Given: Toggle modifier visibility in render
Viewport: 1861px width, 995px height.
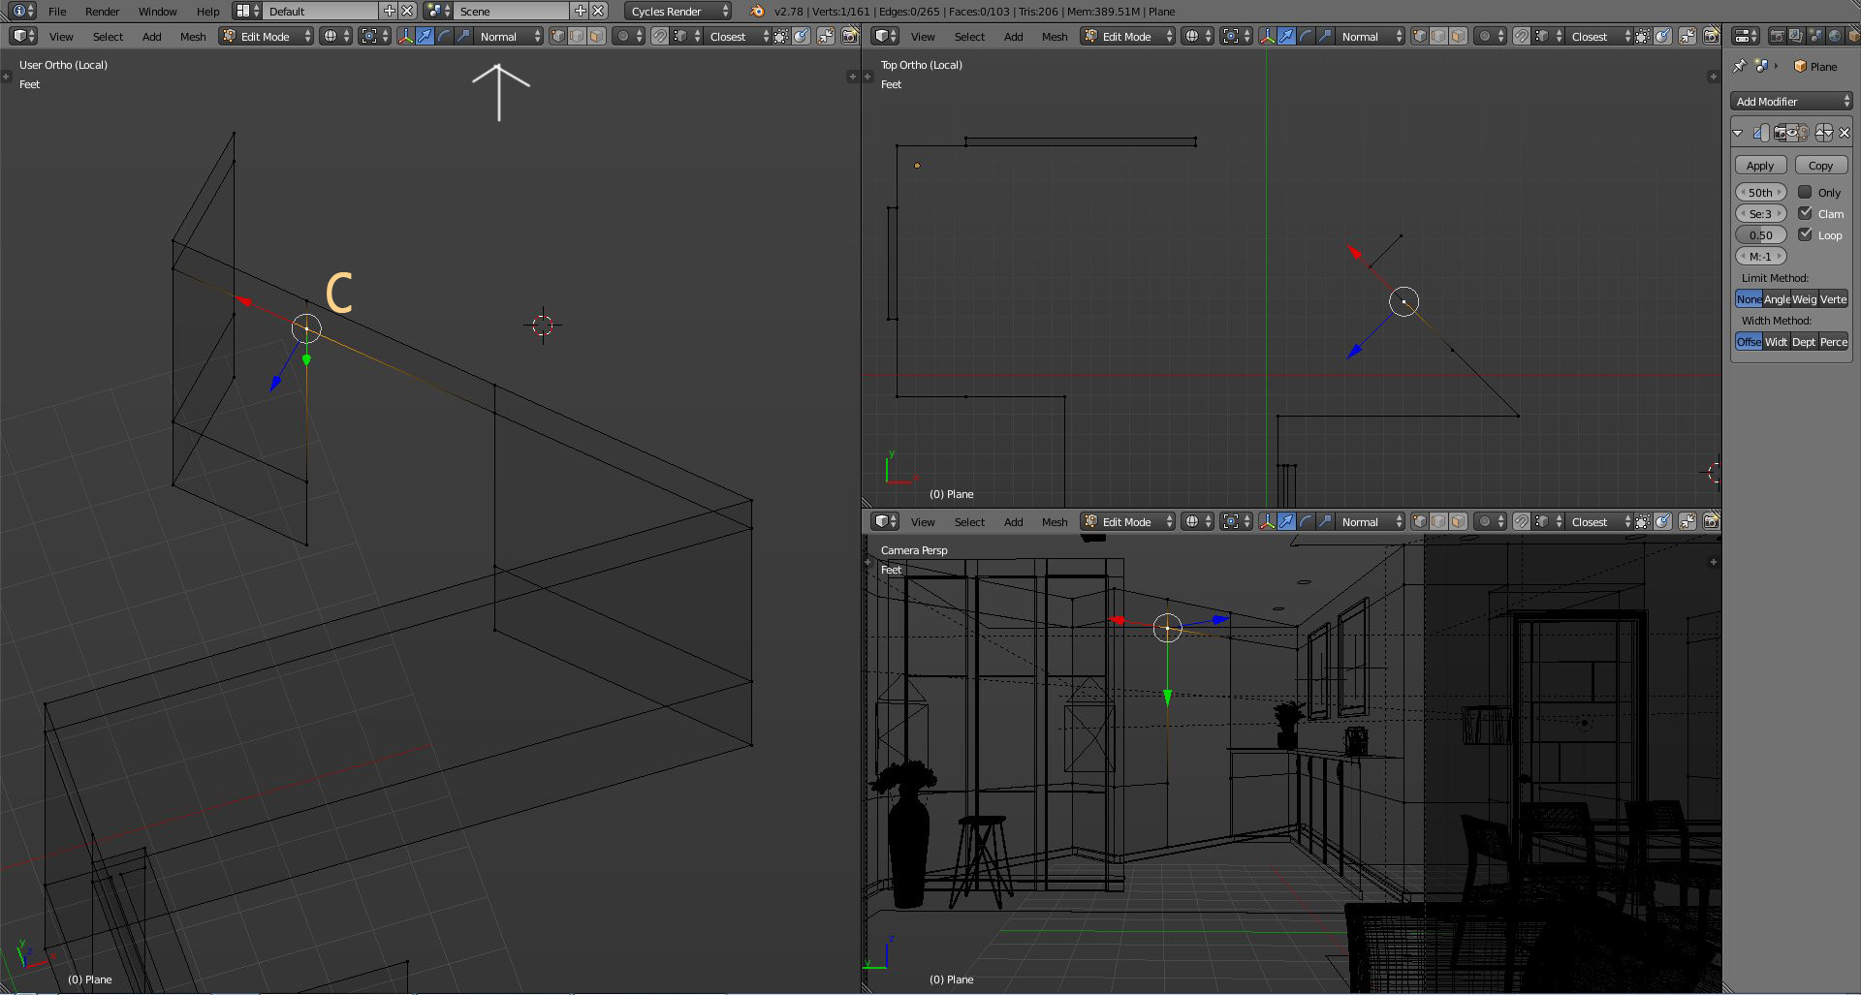Looking at the screenshot, I should pos(1780,133).
